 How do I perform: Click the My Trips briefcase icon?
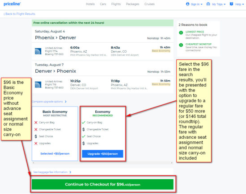pos(208,4)
